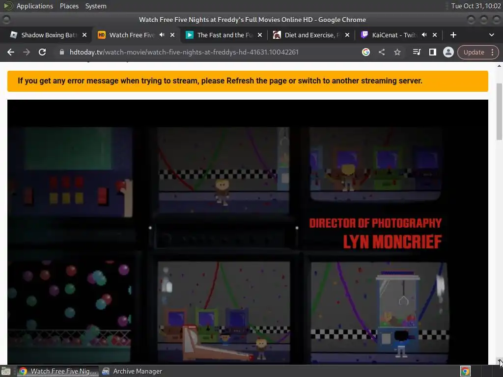Mute the Watch Free Five tab audio

tap(162, 35)
